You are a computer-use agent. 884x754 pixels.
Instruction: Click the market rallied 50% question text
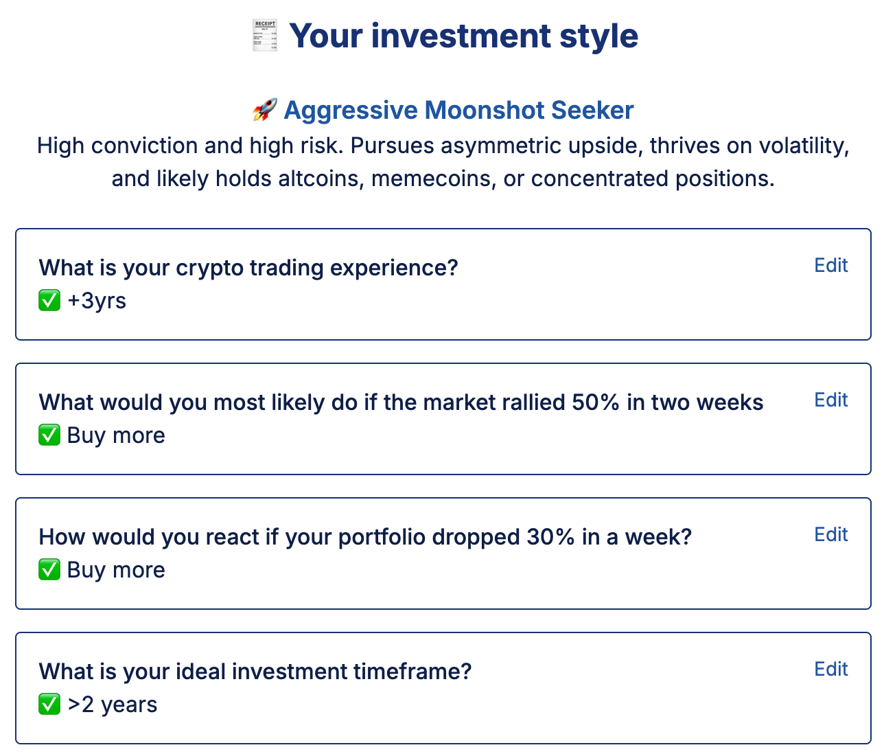(401, 402)
